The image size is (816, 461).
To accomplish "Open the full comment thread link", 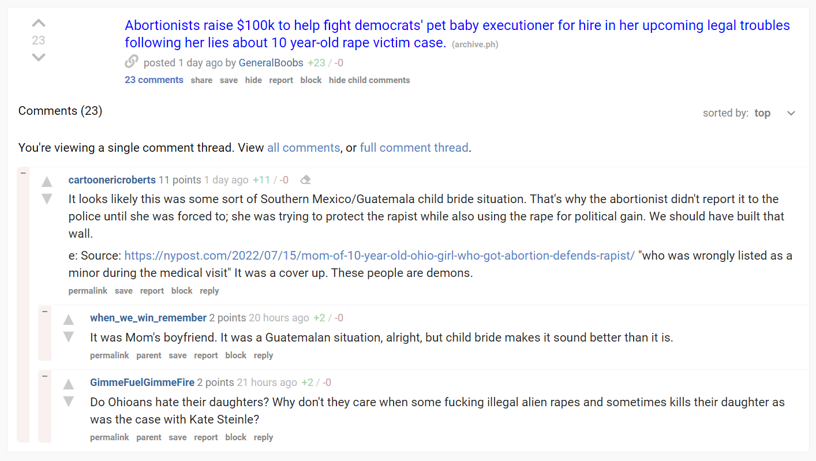I will [414, 148].
